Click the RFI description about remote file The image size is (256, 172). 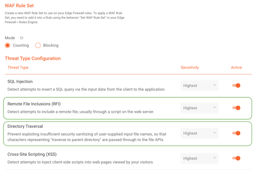81,112
